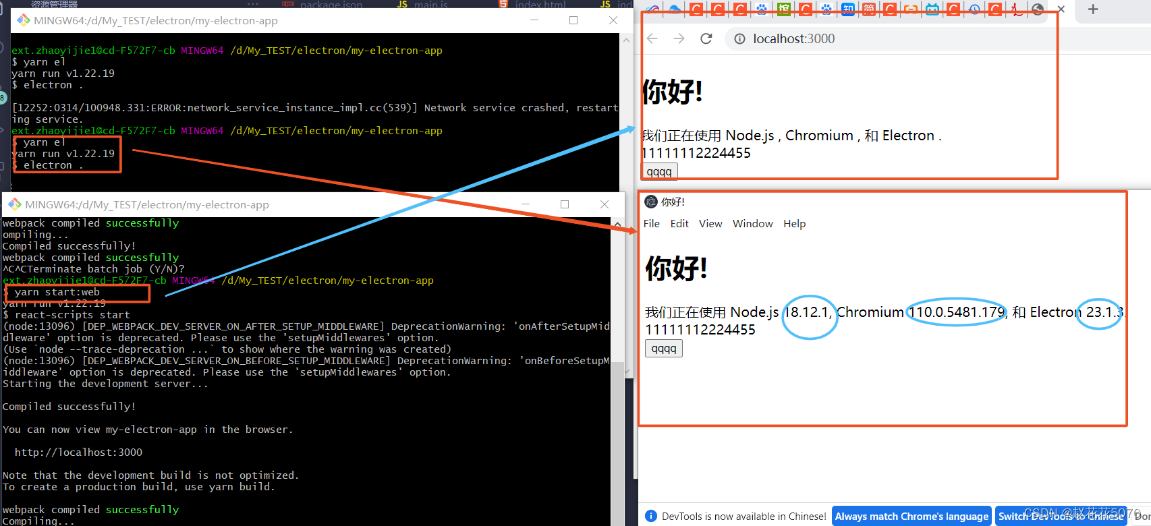Viewport: 1151px width, 526px height.
Task: Click upper terminal scrollbar down arrow
Action: pyautogui.click(x=626, y=372)
